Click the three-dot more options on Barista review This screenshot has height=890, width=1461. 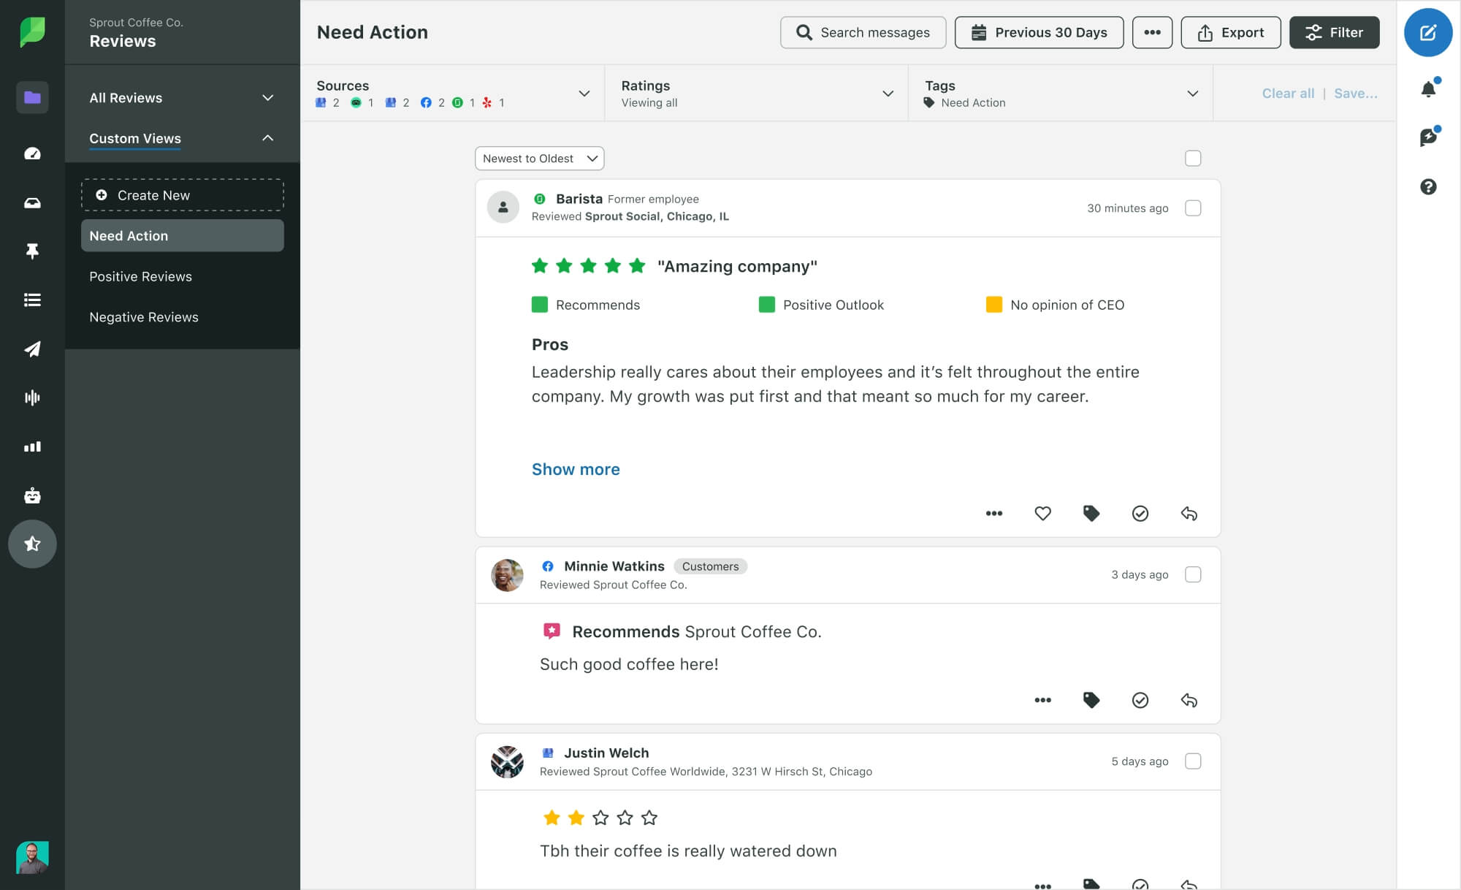coord(993,514)
